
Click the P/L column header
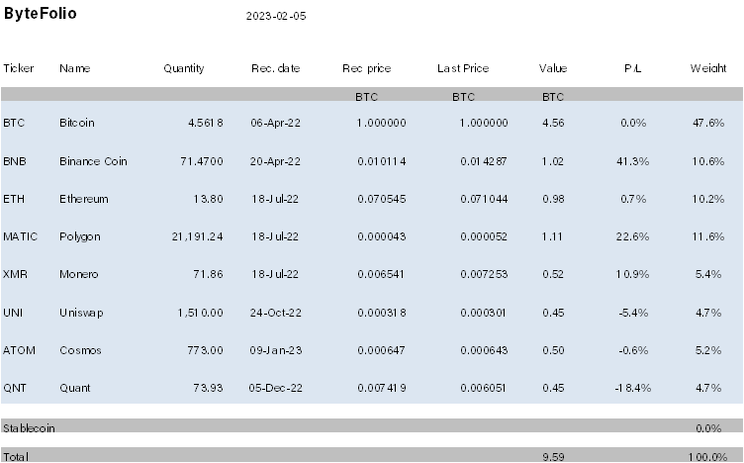(632, 68)
